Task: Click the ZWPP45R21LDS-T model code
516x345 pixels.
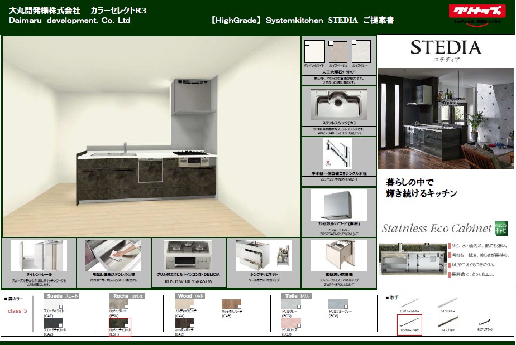Action: [x=339, y=285]
